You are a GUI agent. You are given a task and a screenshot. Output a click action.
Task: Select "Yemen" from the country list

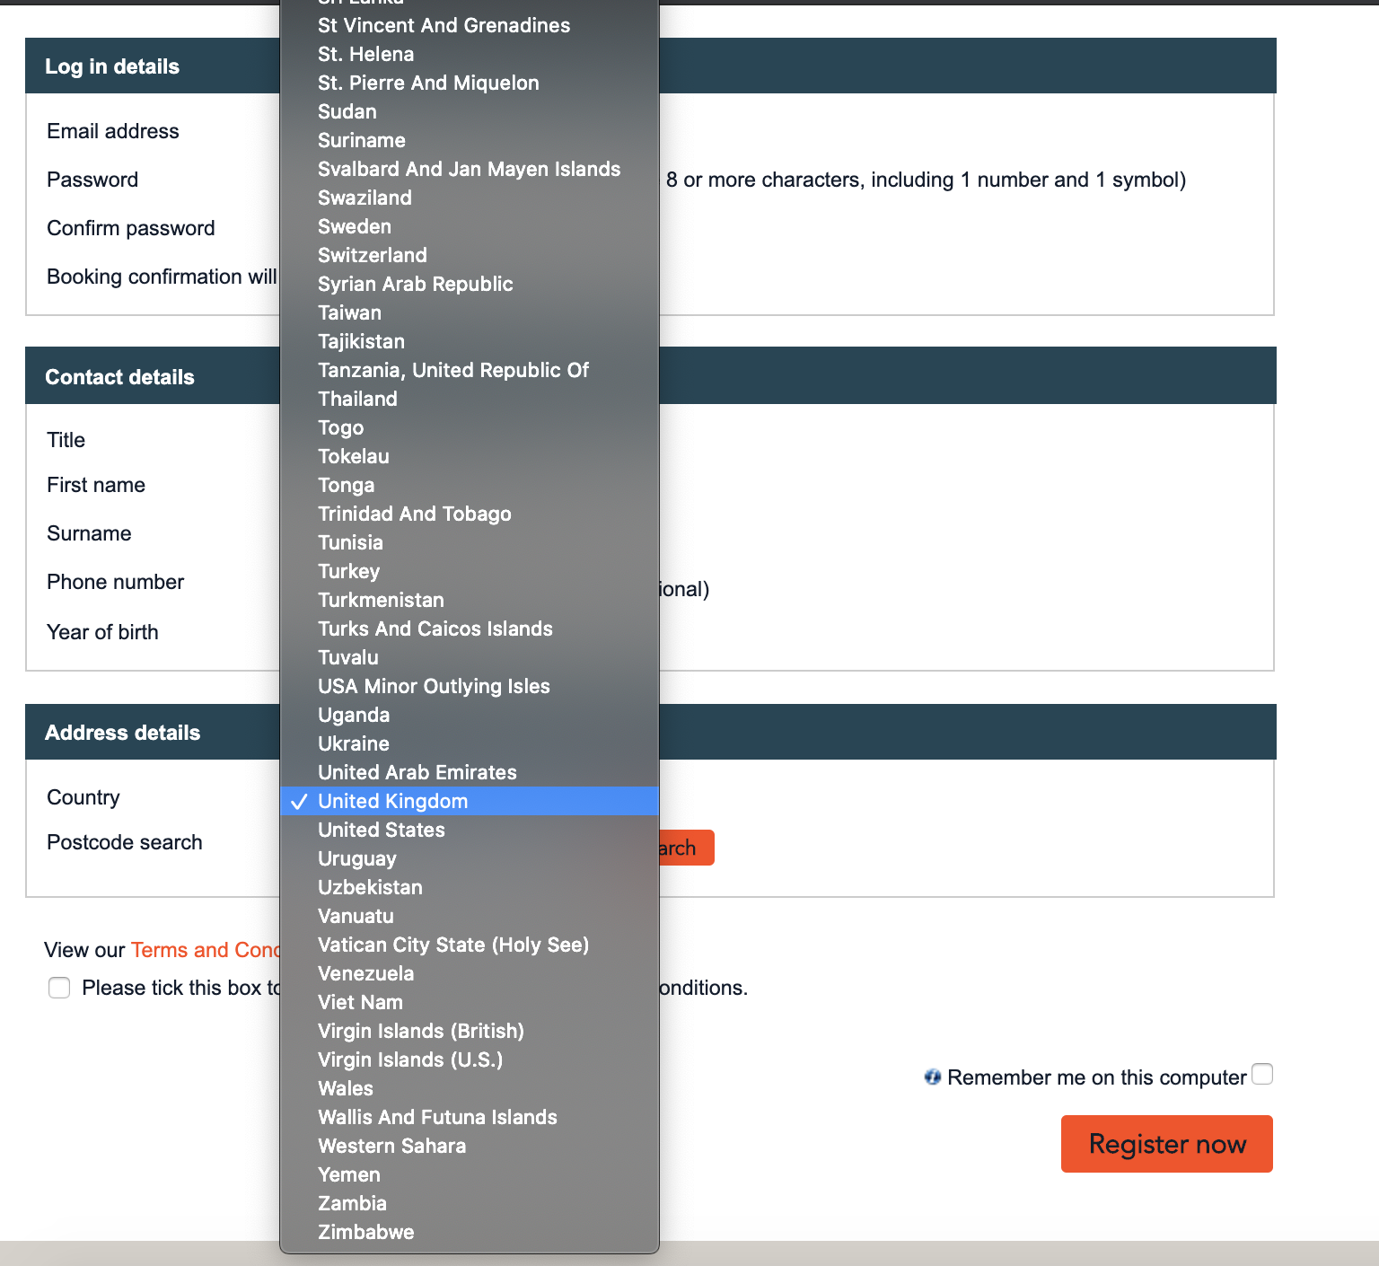348,1174
